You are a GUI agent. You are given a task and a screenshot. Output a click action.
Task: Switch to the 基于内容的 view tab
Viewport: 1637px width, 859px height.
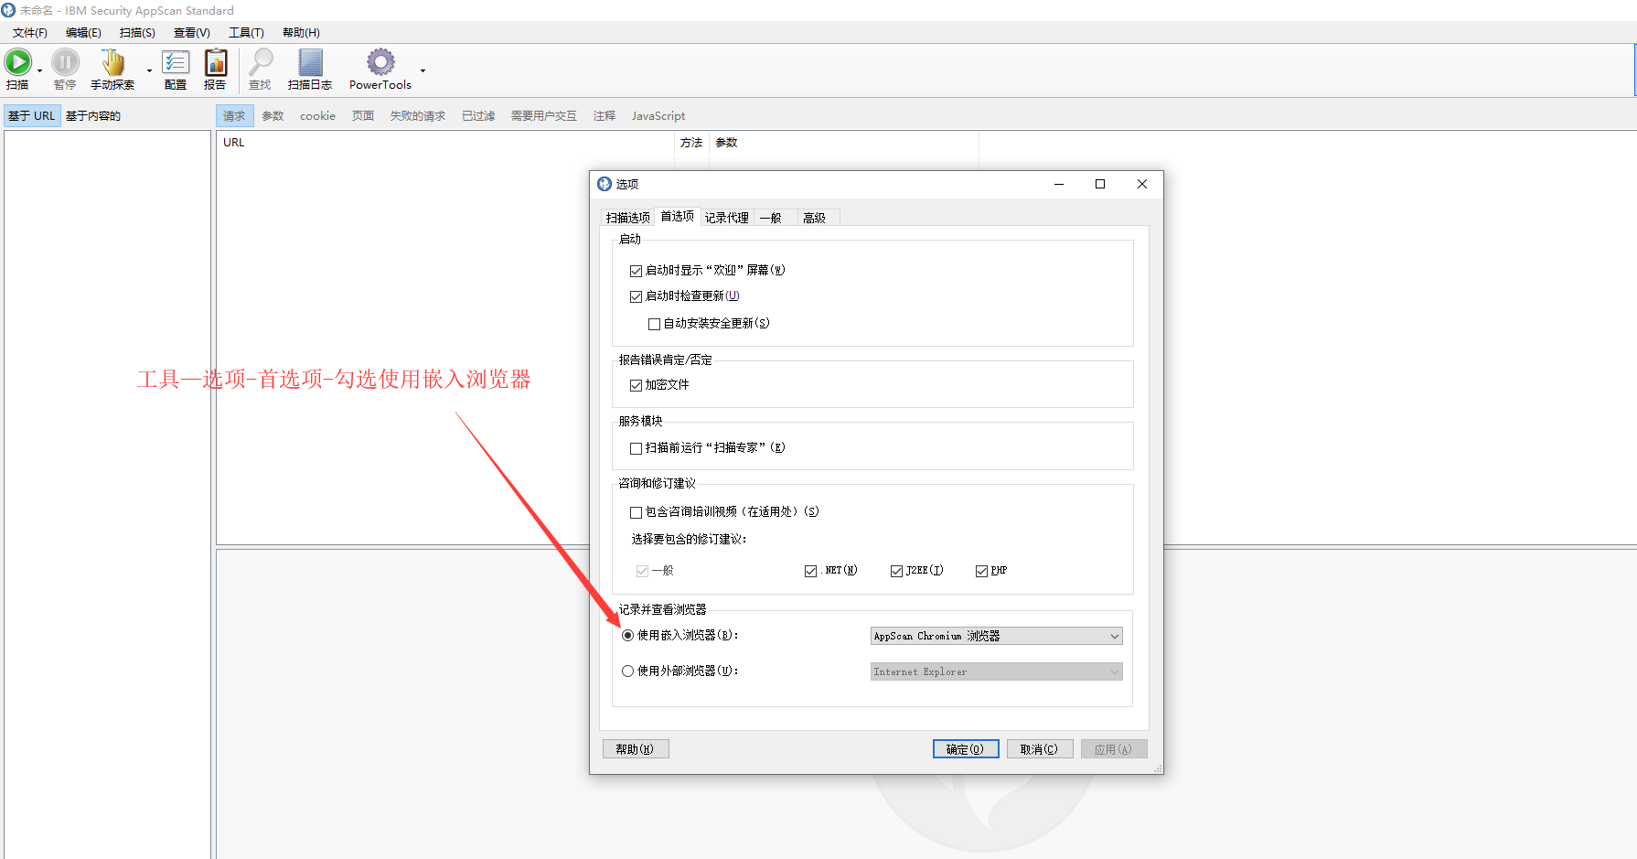pos(91,114)
